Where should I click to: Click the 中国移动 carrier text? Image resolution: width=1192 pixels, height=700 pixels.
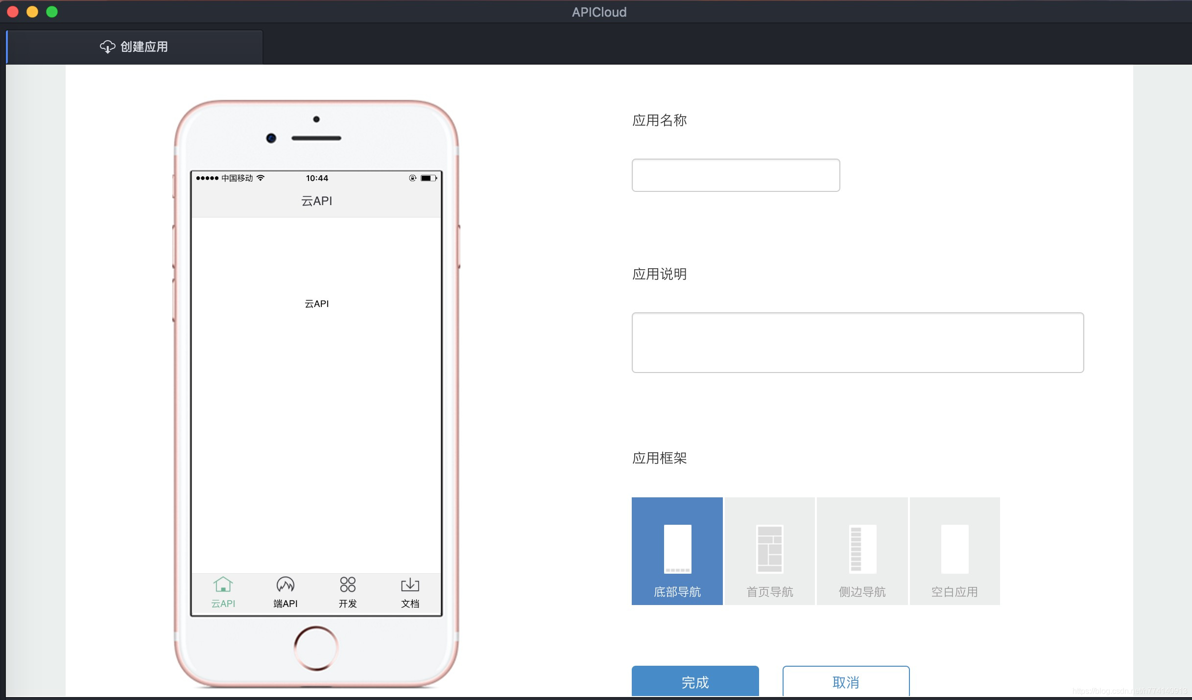237,178
